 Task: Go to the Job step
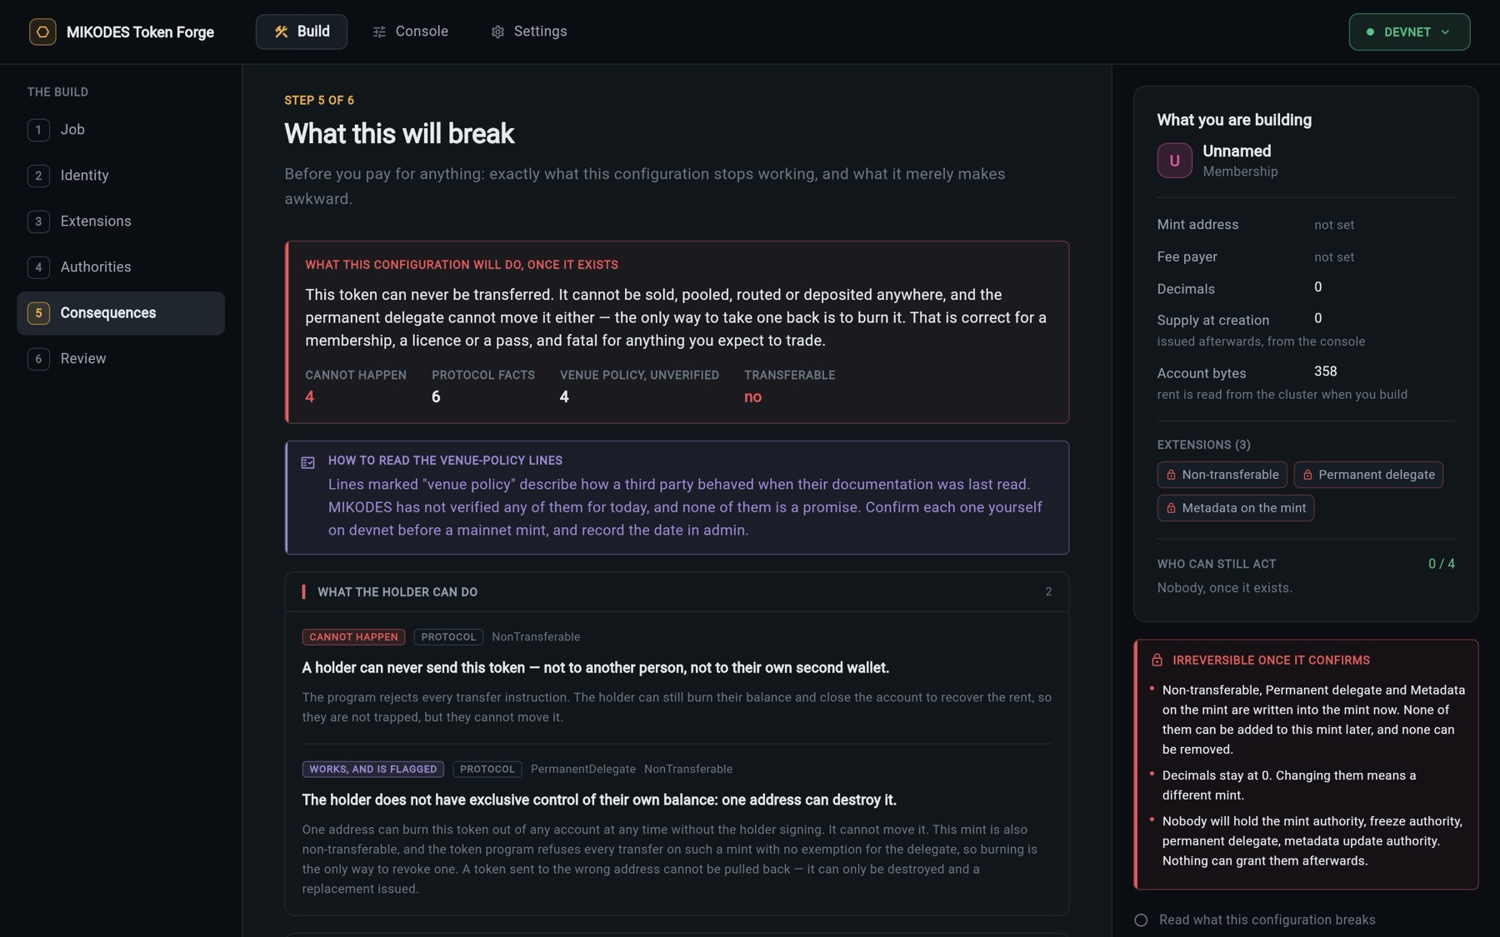[121, 130]
